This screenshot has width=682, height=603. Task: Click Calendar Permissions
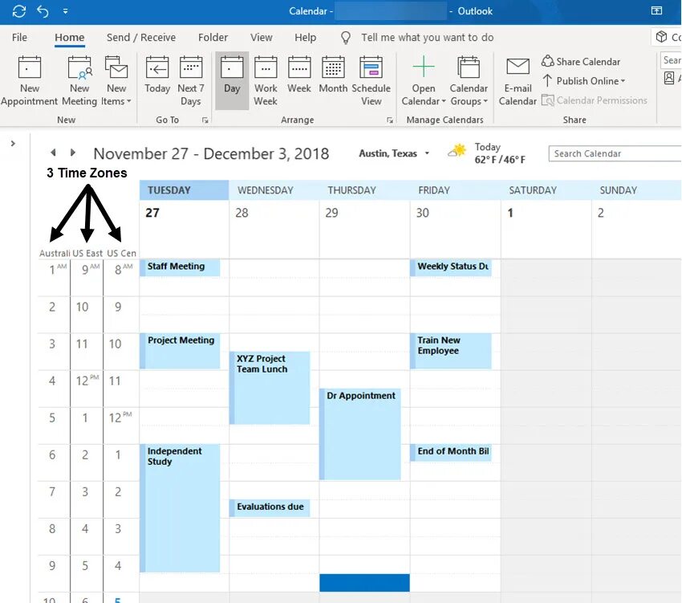click(595, 100)
